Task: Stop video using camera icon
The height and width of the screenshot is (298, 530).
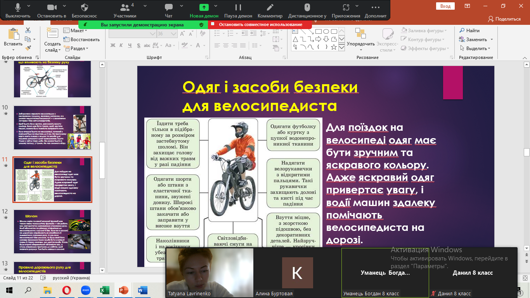Action: point(52,8)
